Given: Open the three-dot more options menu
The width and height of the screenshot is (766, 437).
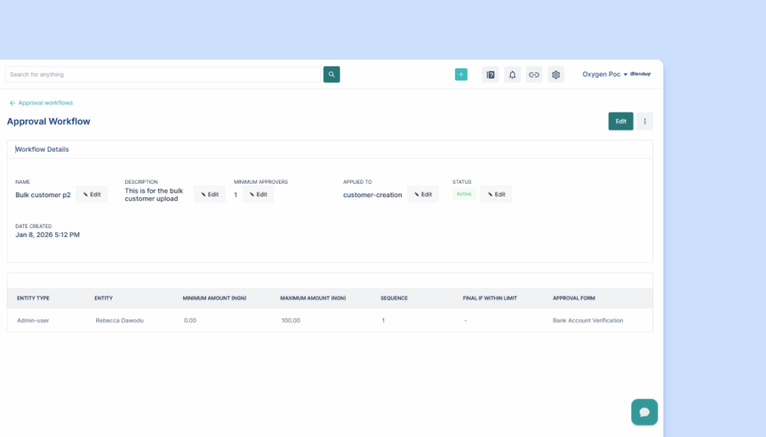Looking at the screenshot, I should (645, 121).
